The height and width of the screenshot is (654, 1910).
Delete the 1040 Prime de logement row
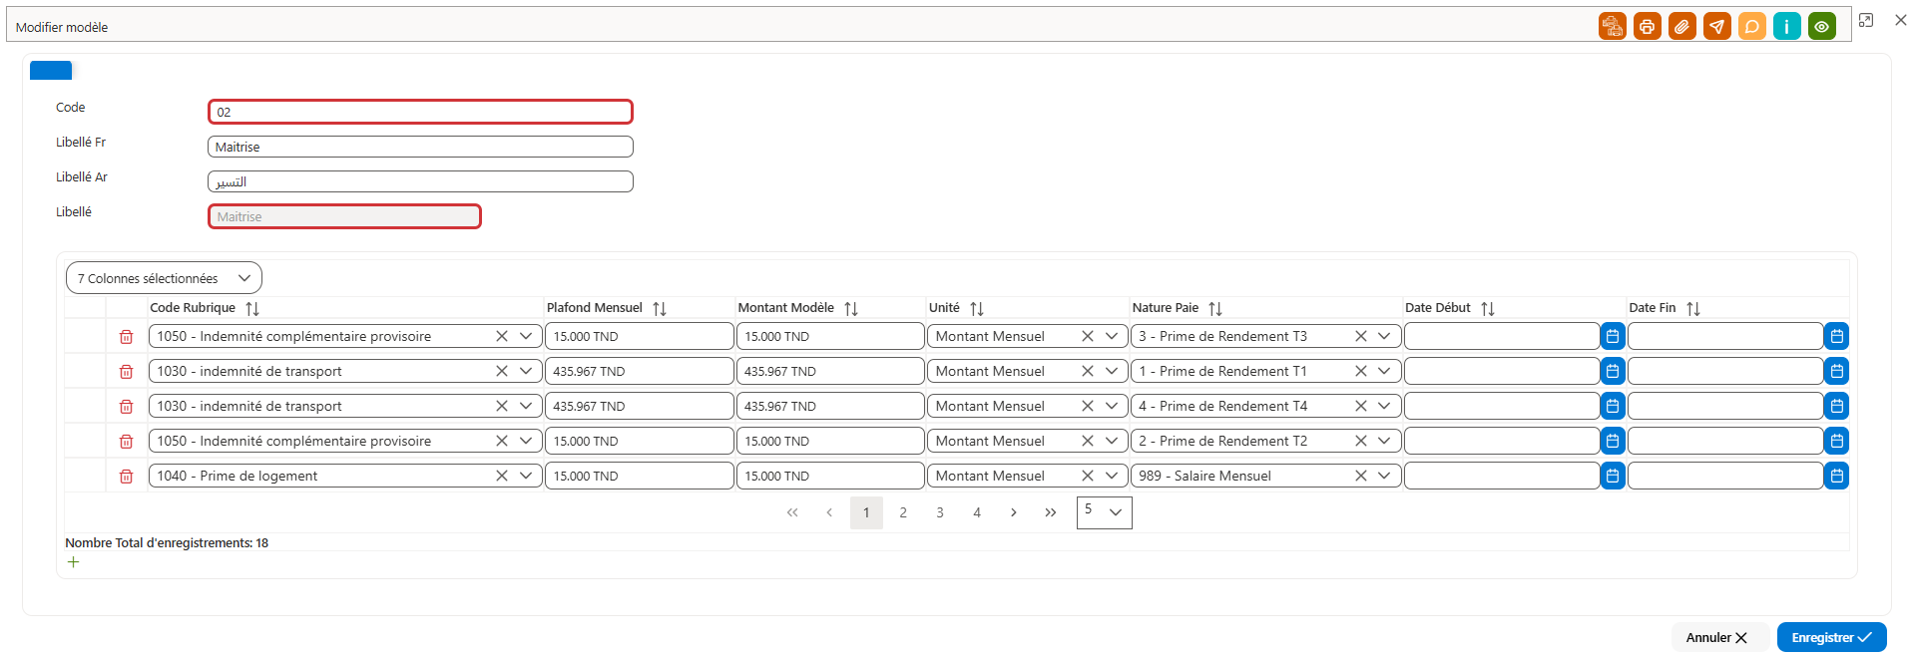[x=127, y=477]
